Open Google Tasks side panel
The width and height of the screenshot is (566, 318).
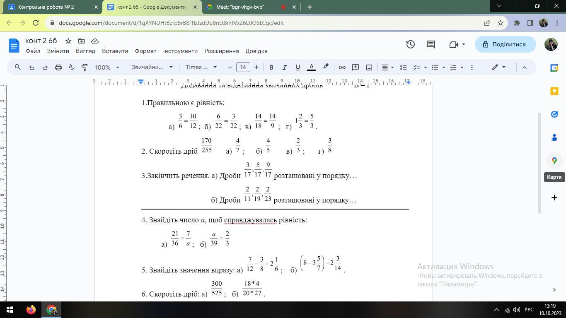[554, 114]
